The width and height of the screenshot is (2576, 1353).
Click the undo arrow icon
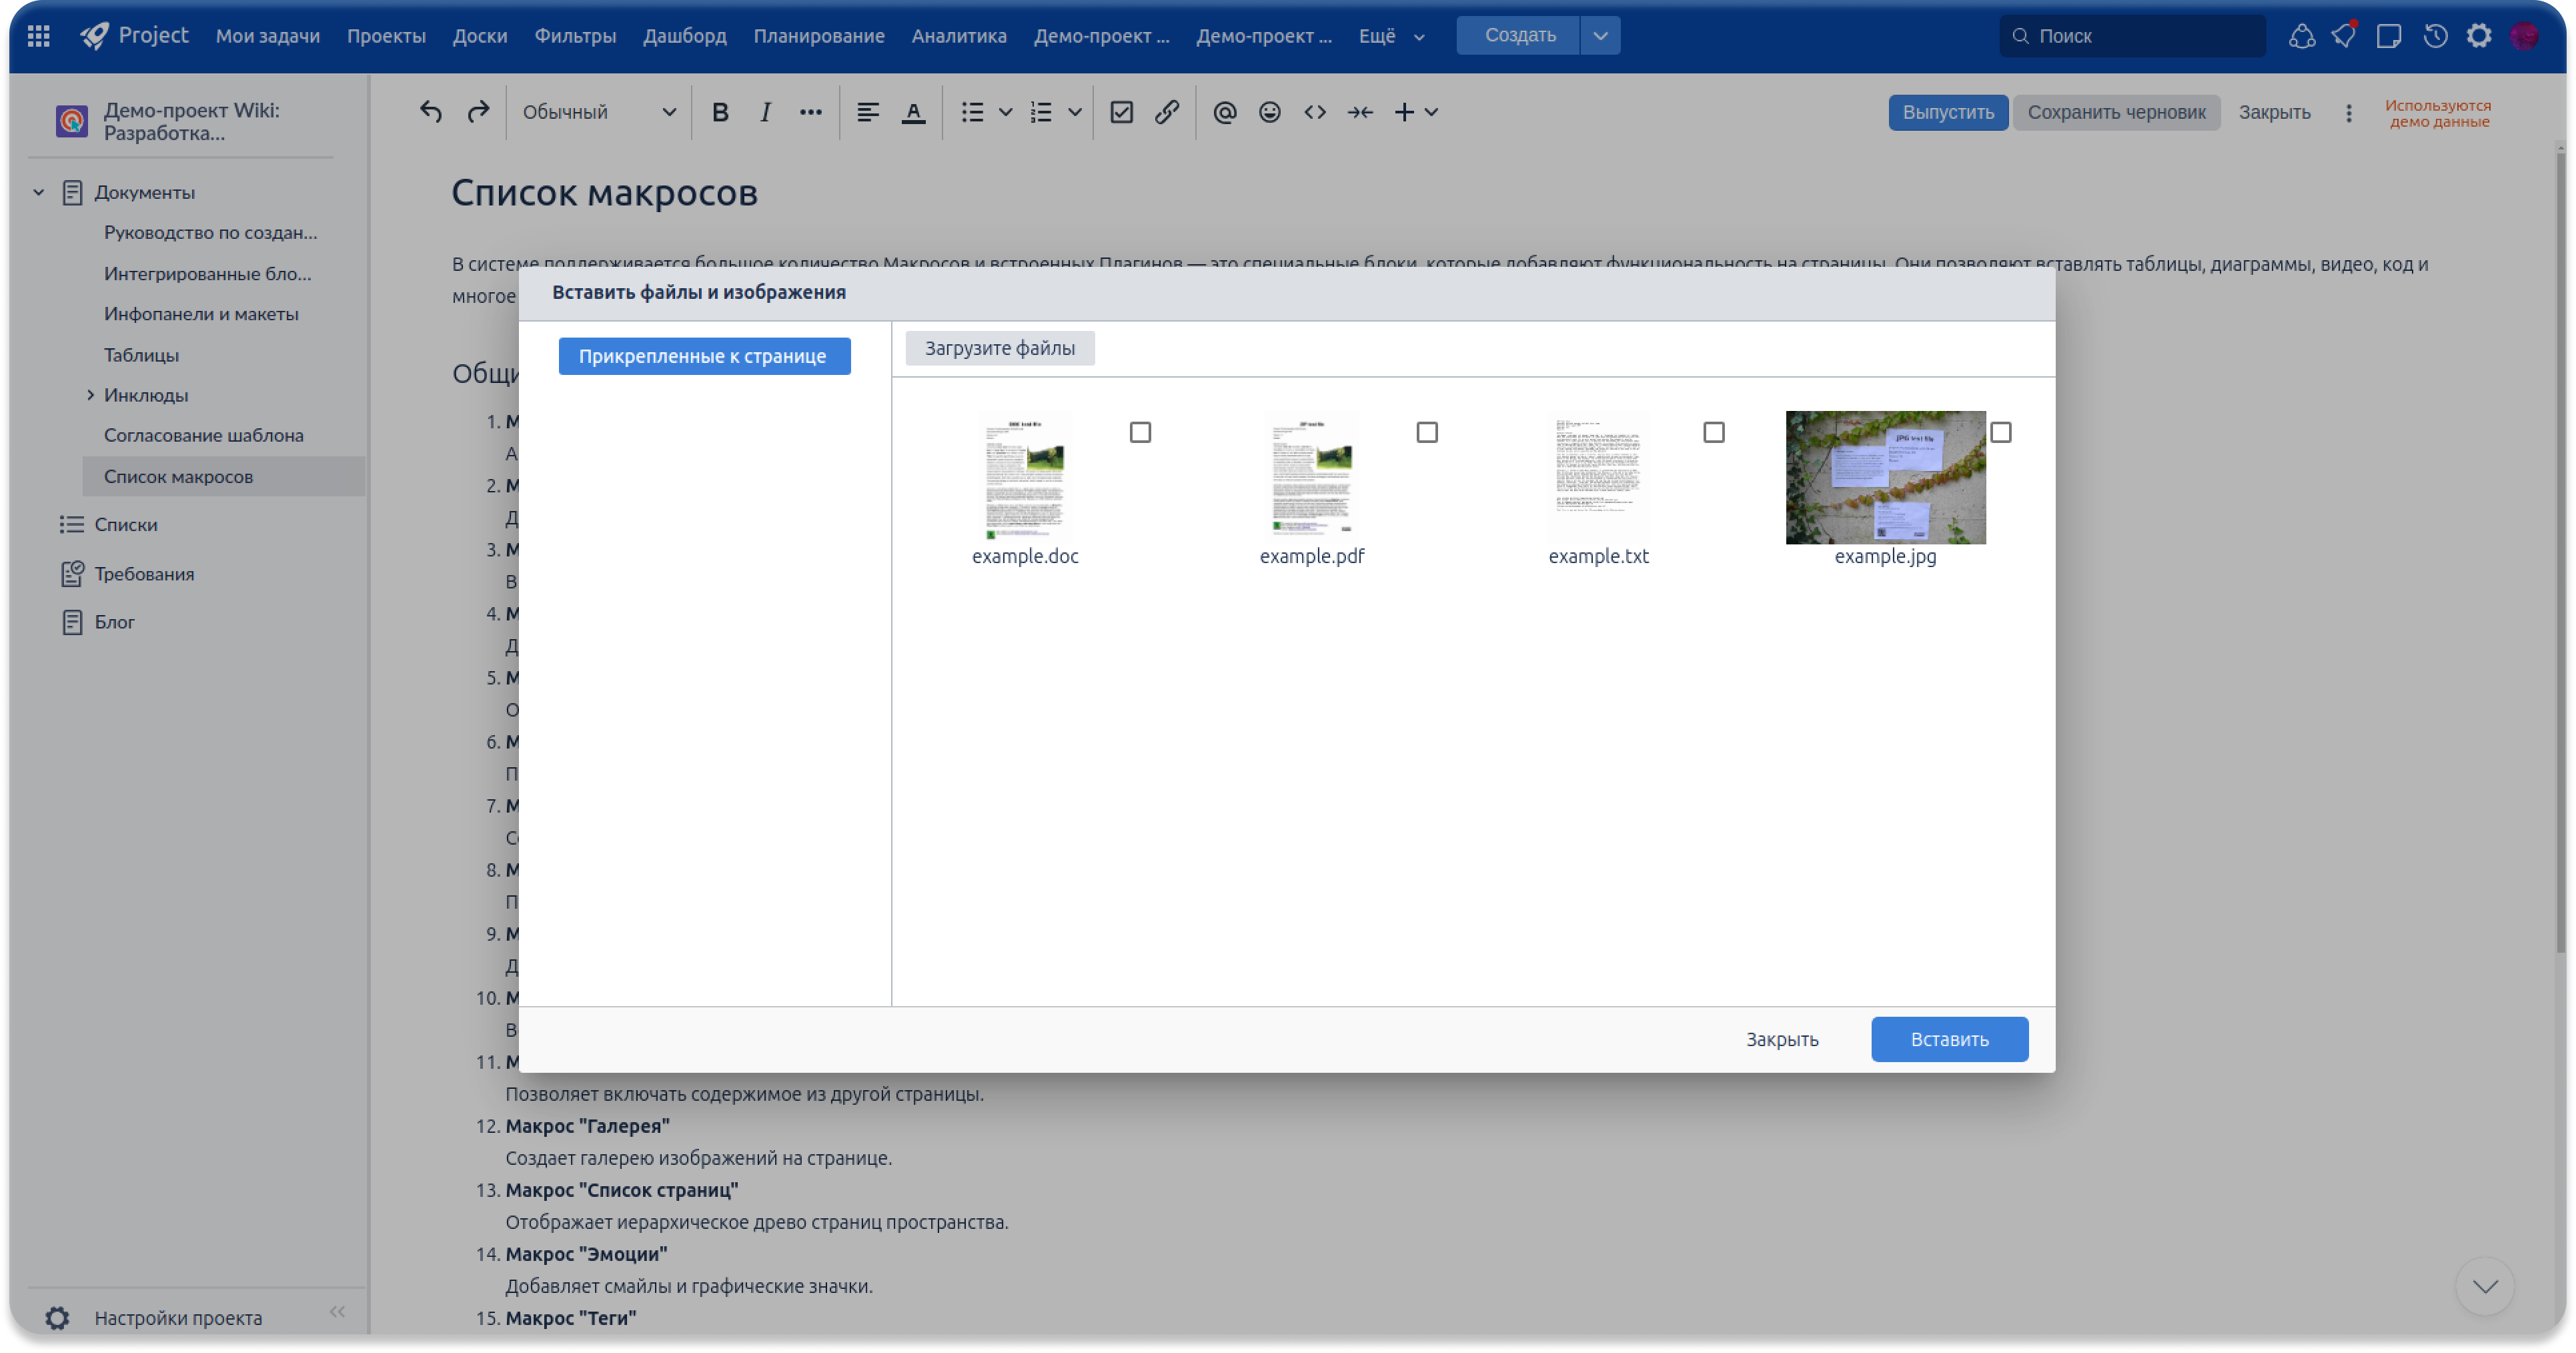point(430,112)
